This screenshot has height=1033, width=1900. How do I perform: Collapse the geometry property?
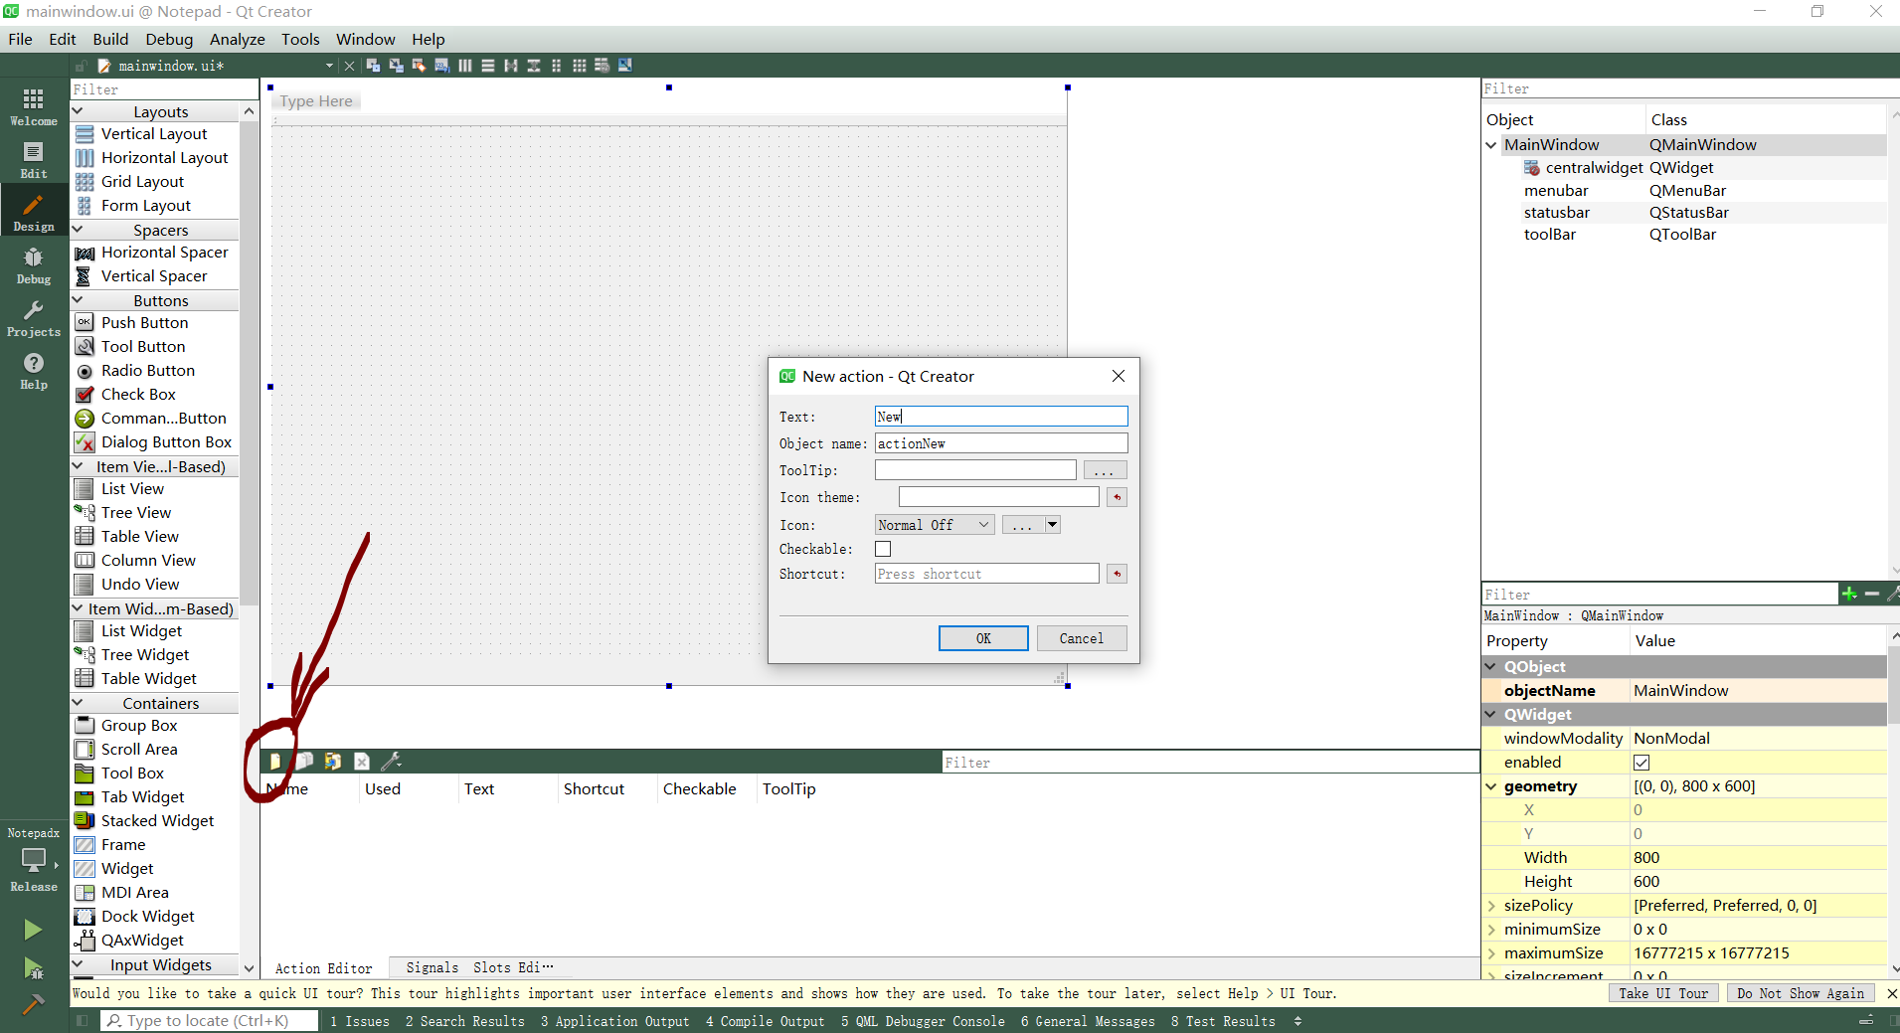coord(1491,786)
